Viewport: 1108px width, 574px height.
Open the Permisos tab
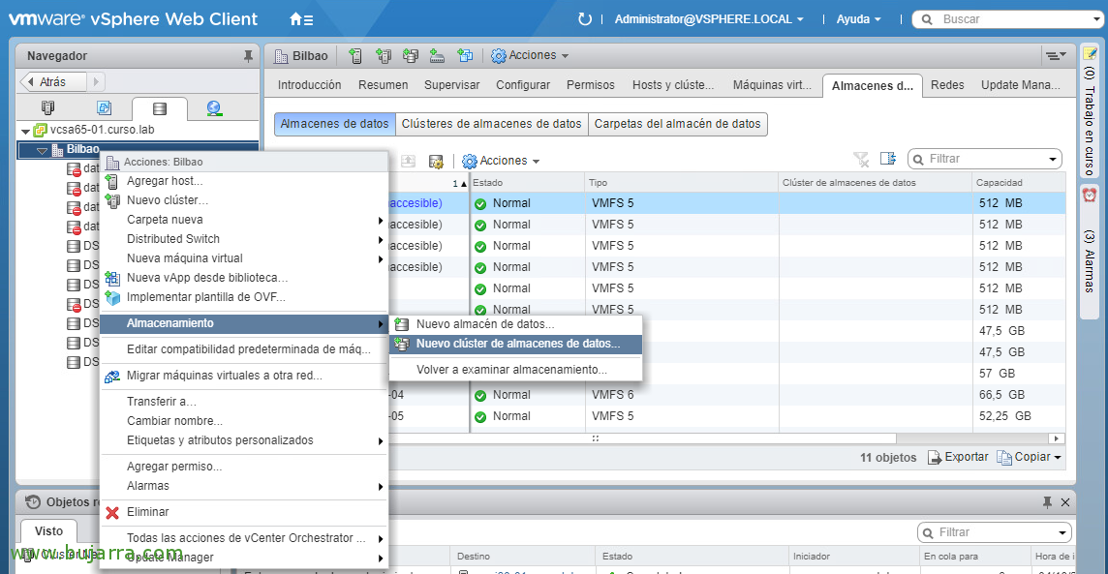click(591, 85)
